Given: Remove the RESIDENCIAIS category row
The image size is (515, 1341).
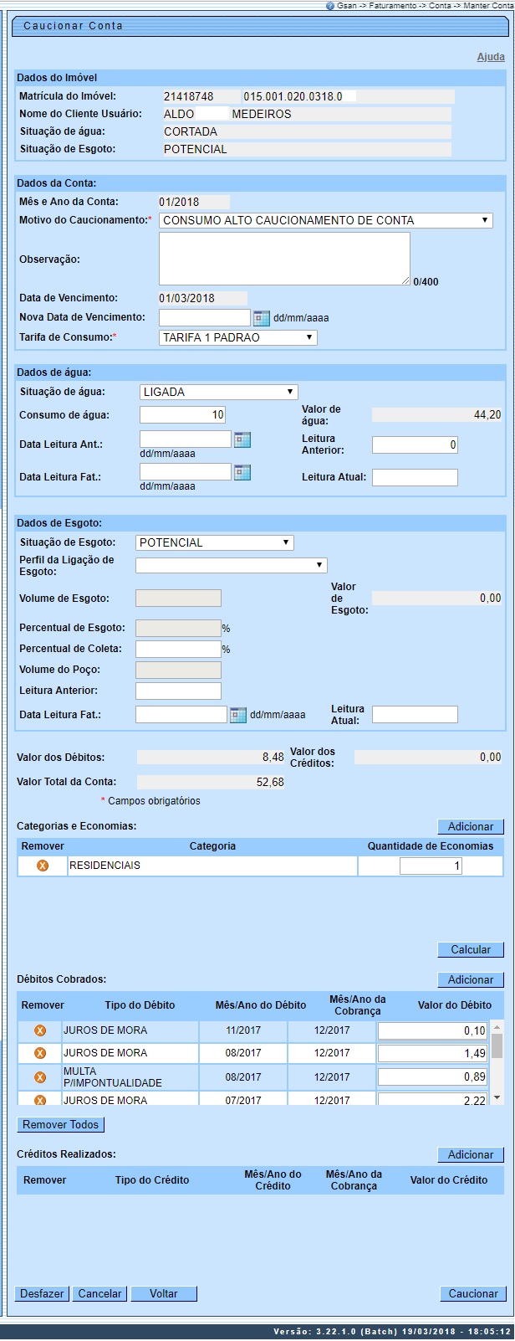Looking at the screenshot, I should 43,866.
